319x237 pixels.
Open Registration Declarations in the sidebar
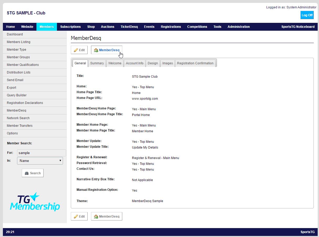click(35, 103)
